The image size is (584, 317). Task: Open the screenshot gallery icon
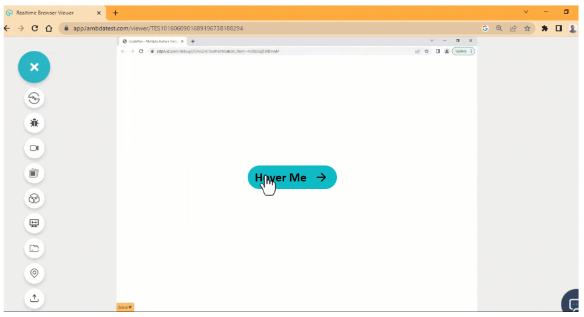coord(34,173)
